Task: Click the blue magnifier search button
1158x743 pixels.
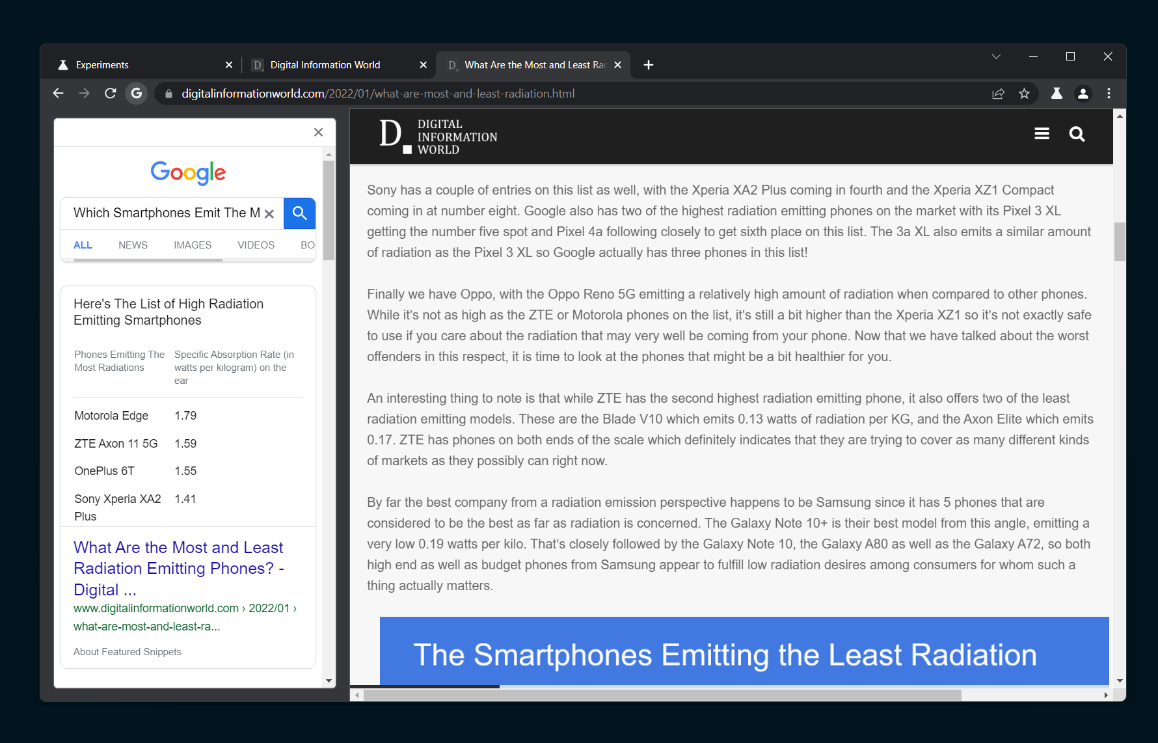Action: click(299, 213)
